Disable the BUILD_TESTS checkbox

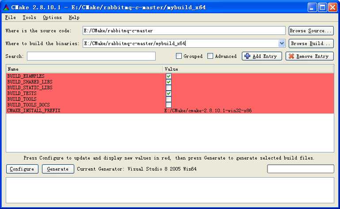point(168,93)
